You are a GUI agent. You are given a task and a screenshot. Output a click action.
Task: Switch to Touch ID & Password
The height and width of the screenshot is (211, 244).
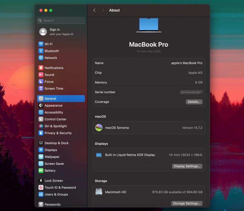click(61, 187)
